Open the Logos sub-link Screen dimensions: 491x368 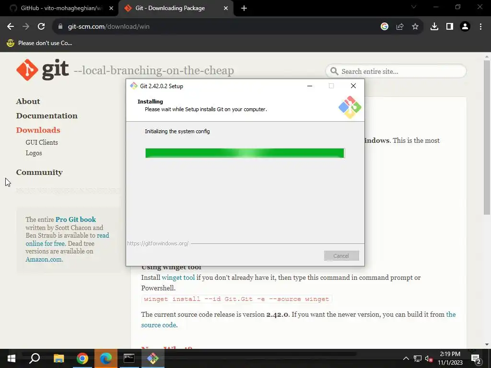(34, 153)
